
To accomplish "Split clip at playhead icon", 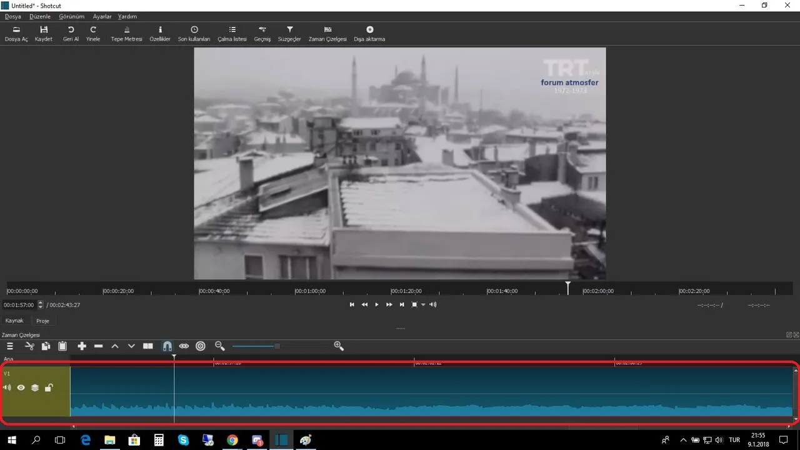I will 148,346.
